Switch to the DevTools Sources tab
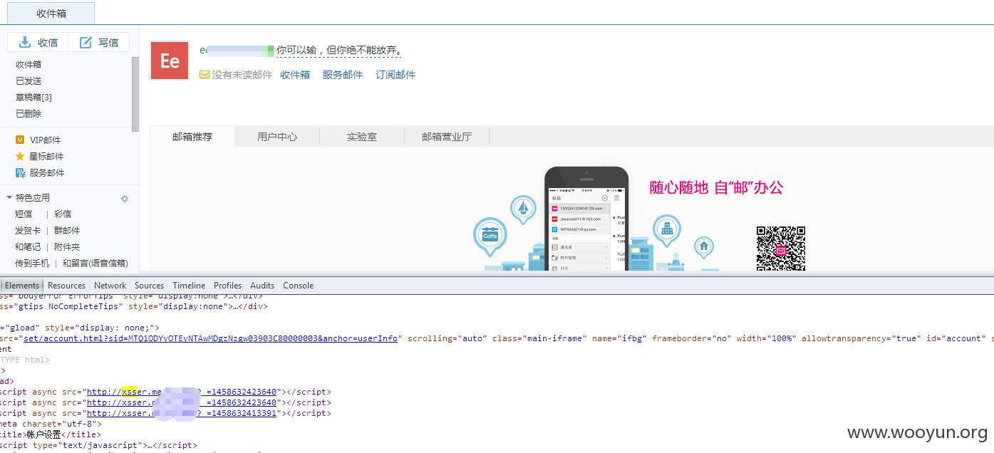 point(149,285)
